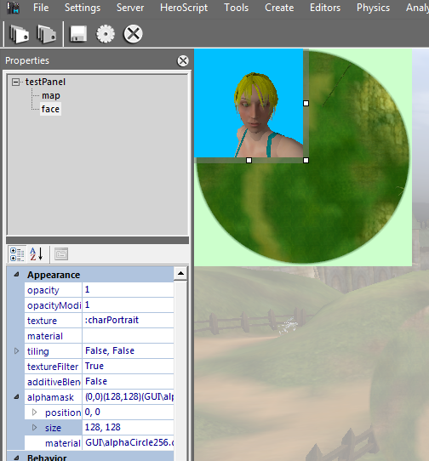
Task: Click the textureFilter value True
Action: [x=128, y=367]
